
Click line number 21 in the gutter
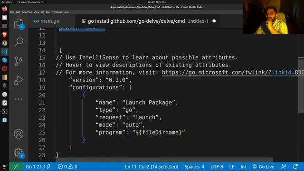(42, 103)
